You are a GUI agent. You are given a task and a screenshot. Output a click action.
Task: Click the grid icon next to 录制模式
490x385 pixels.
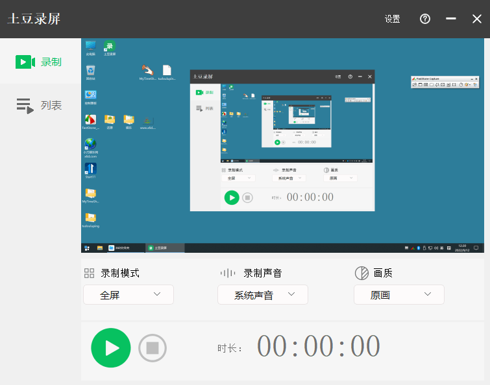[90, 273]
